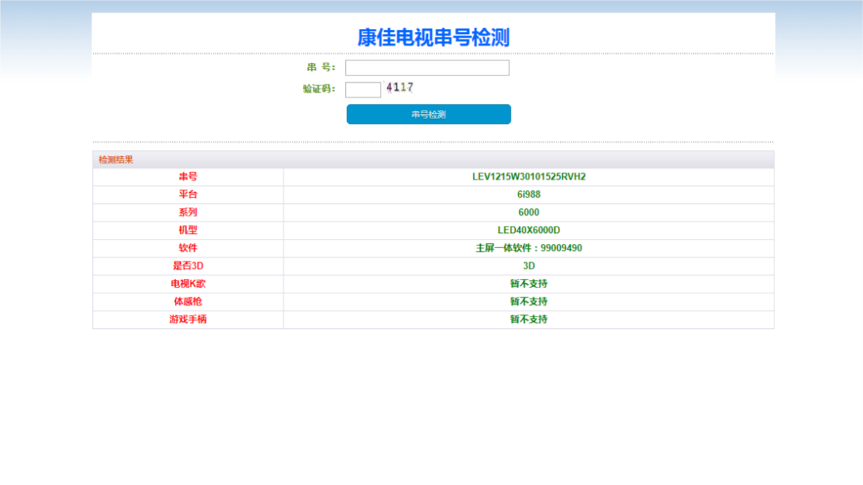Select the software value 主屏一体软件：99009490
The image size is (863, 485).
529,248
